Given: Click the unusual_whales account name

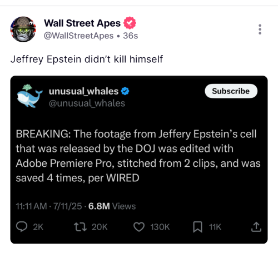Looking at the screenshot, I should coord(83,91).
